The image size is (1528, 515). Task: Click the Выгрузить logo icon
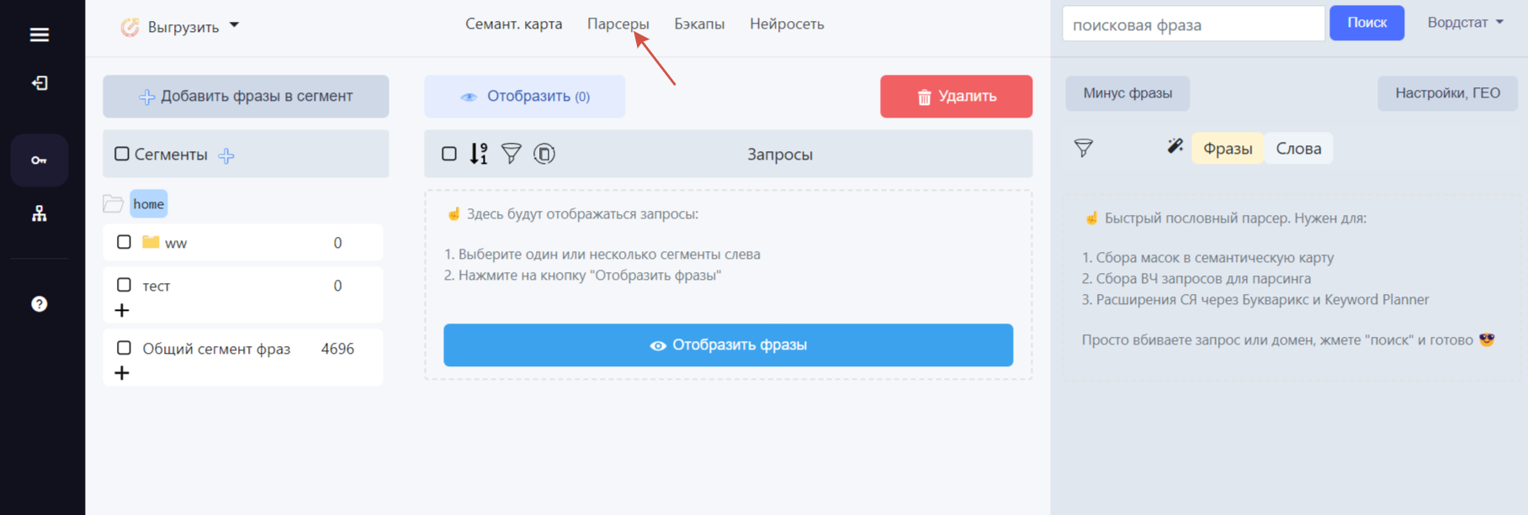click(130, 27)
